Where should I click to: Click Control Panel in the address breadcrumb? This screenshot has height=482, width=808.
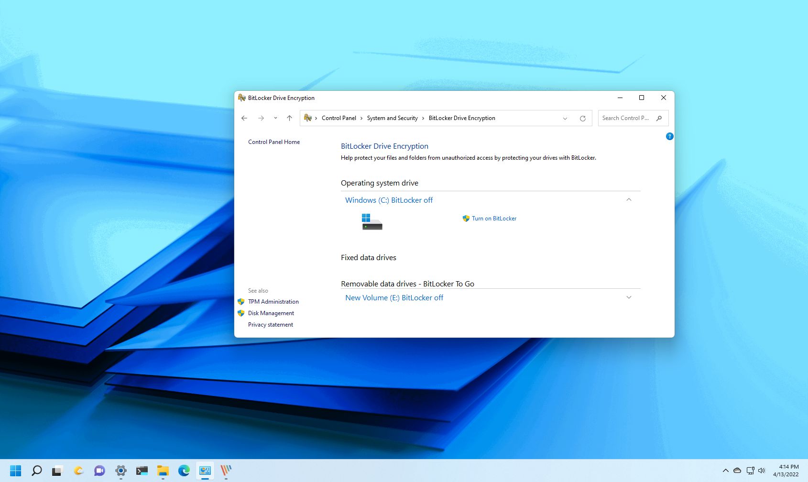pos(339,118)
